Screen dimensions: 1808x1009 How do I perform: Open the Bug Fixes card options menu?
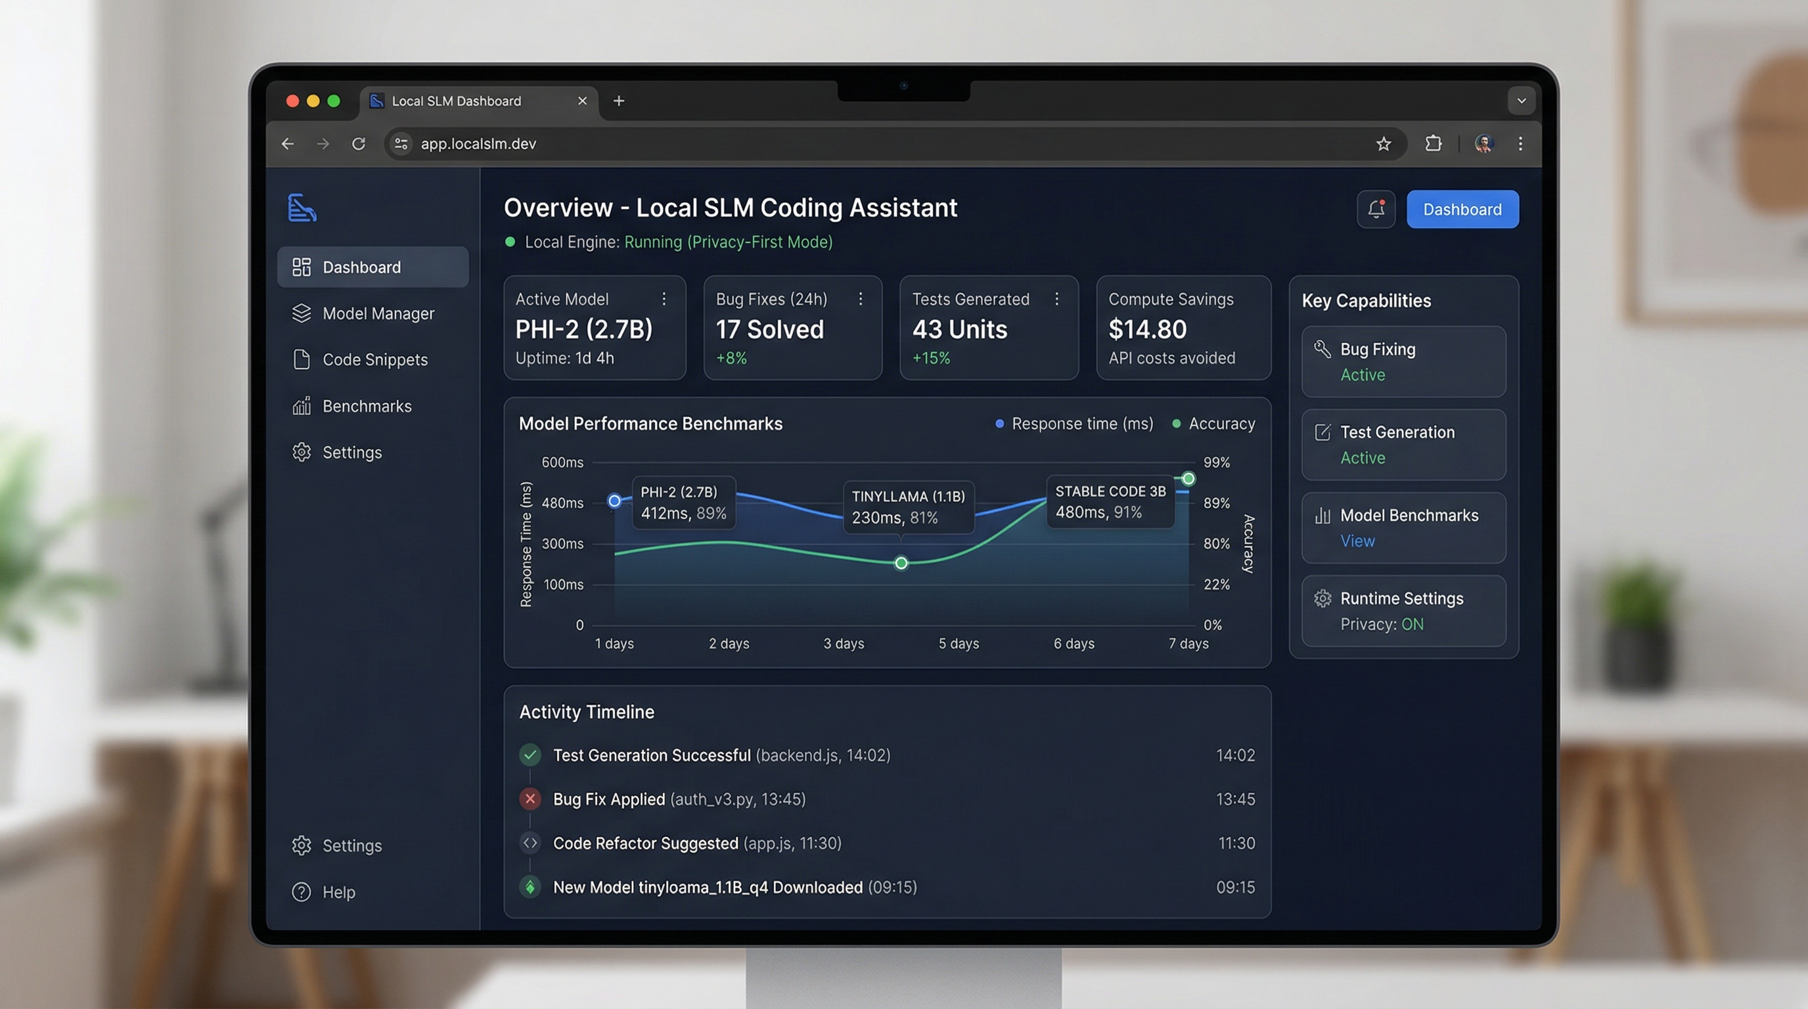pos(861,298)
